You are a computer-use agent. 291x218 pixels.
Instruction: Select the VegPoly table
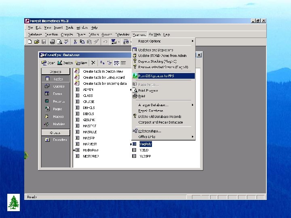(x=145, y=144)
